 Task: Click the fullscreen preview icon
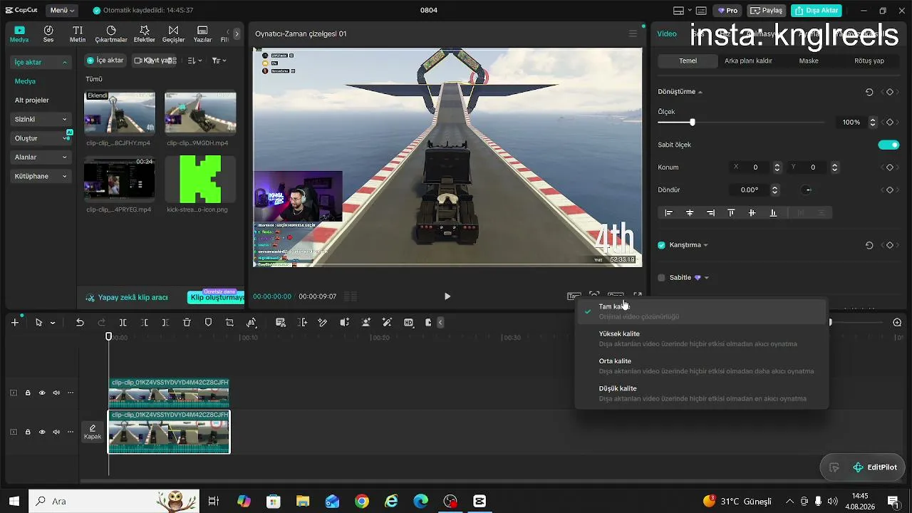tap(638, 296)
